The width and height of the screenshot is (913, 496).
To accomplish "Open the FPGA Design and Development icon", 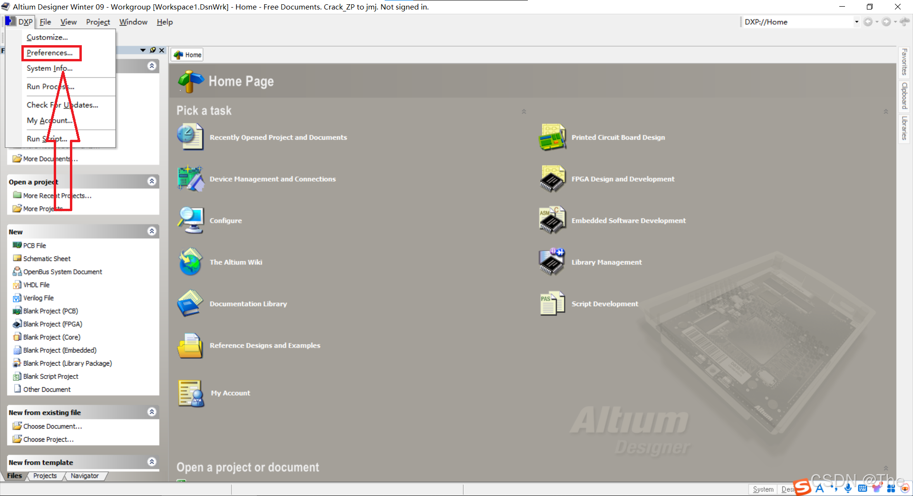I will tap(553, 179).
